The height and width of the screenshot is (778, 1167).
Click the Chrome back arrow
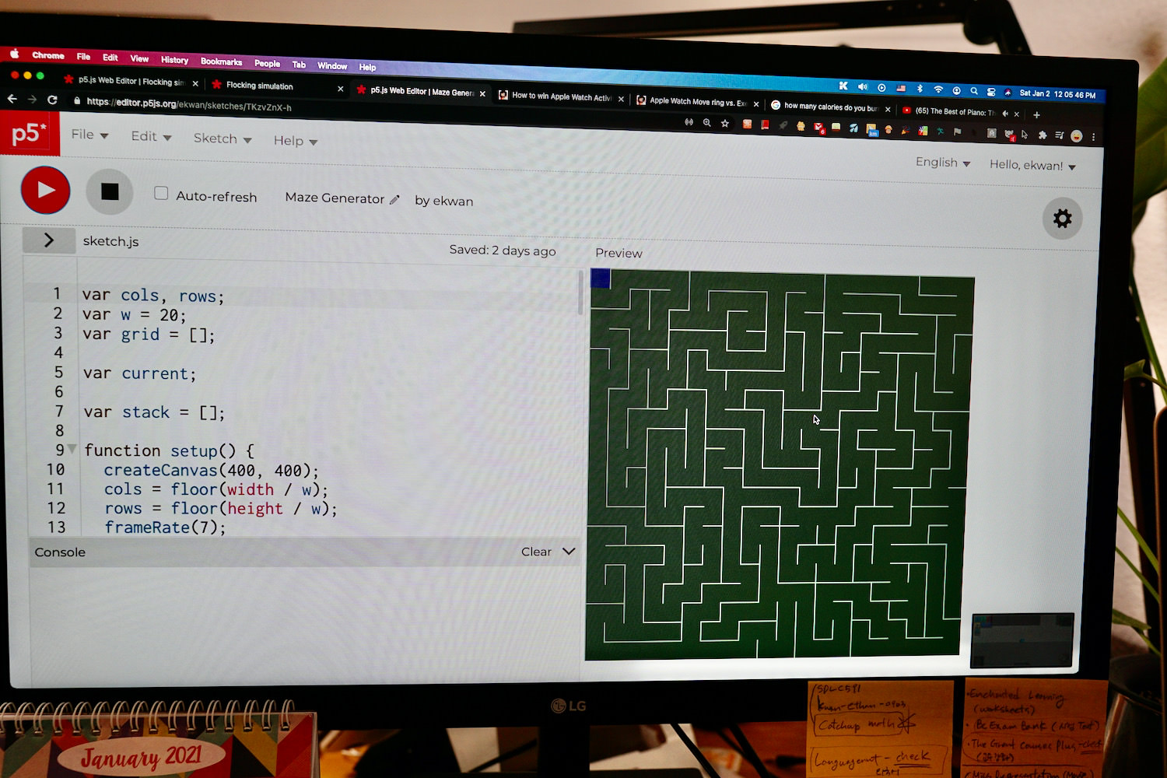tap(12, 99)
